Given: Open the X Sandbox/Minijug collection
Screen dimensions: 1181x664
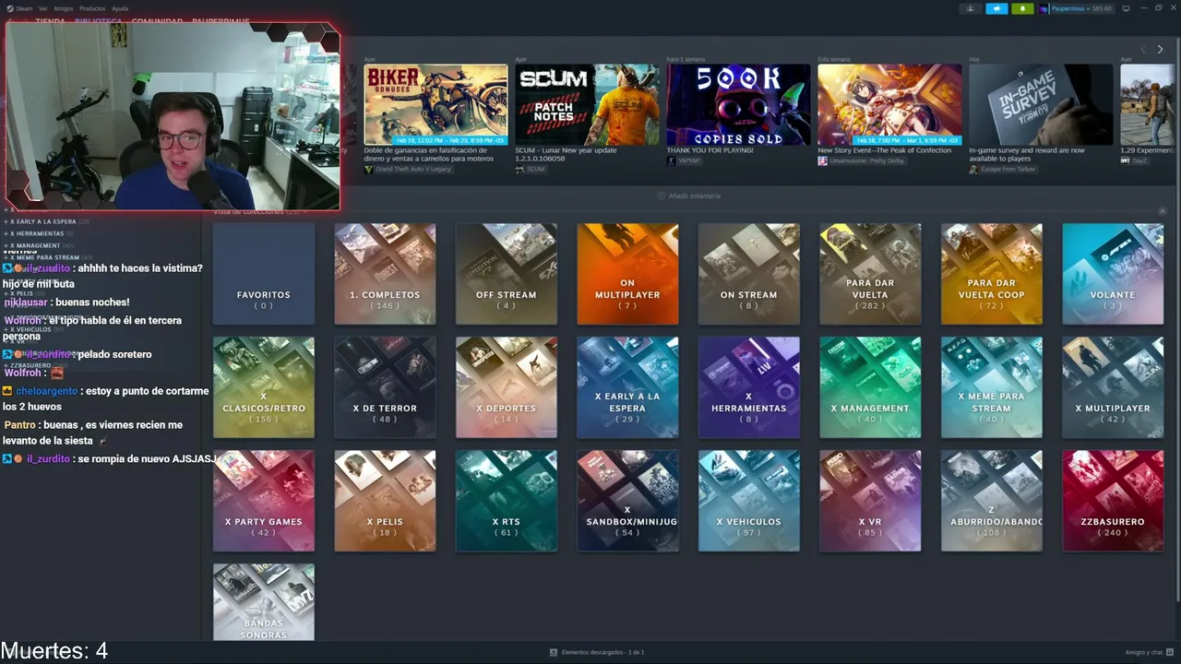Looking at the screenshot, I should (627, 501).
